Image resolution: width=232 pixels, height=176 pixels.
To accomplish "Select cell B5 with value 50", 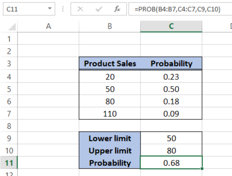I will coord(110,89).
